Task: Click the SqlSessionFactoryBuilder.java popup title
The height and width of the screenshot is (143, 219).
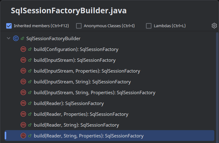Action: pyautogui.click(x=69, y=11)
